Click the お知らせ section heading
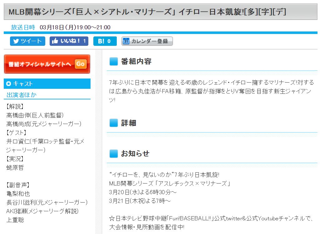The height and width of the screenshot is (234, 320). [135, 154]
